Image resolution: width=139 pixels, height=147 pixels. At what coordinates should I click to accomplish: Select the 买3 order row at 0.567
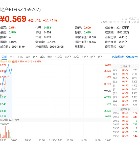125,97
